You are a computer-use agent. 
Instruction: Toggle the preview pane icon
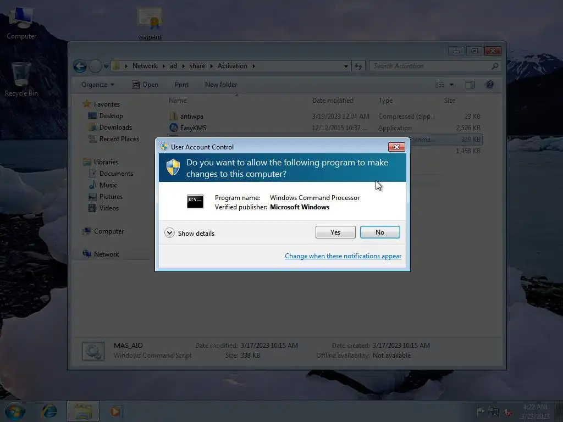pos(470,85)
